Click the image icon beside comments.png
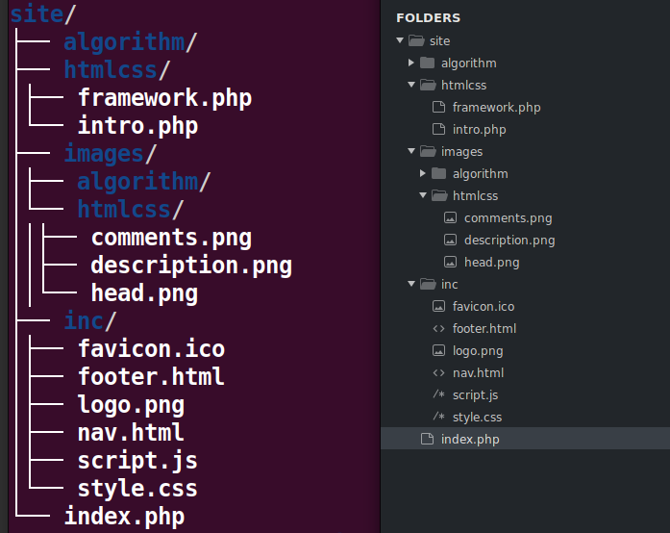 (450, 218)
